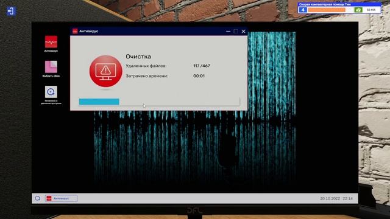Click the blue cleaning progress bar
The height and width of the screenshot is (219, 390).
99,102
